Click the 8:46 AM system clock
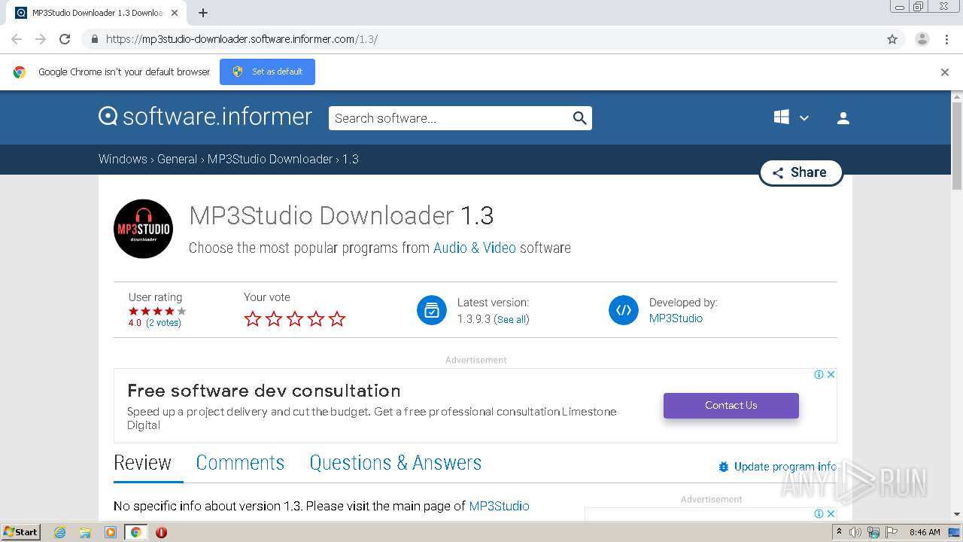 pos(925,532)
